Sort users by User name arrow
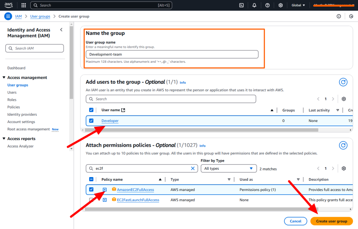358x229 pixels. pos(272,110)
